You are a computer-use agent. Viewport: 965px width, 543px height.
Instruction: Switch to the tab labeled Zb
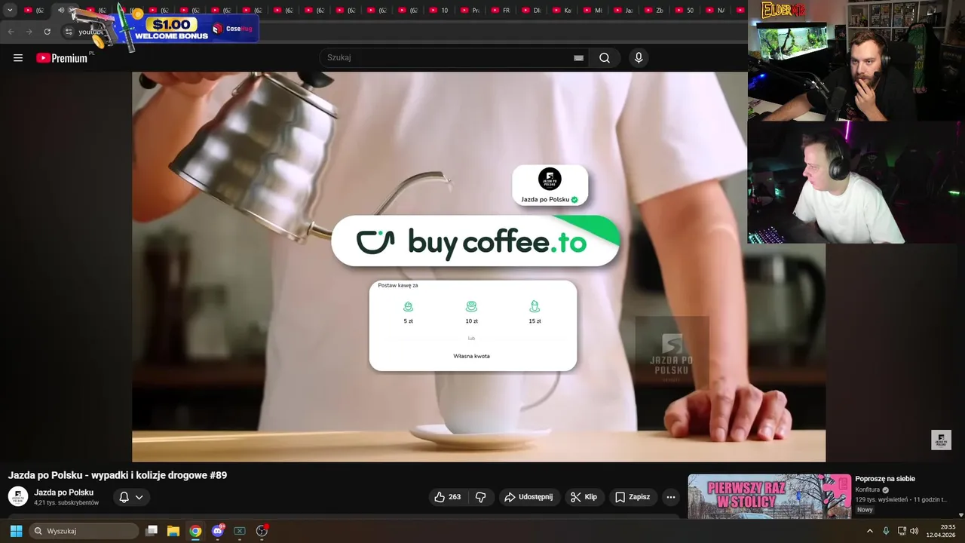pos(654,11)
